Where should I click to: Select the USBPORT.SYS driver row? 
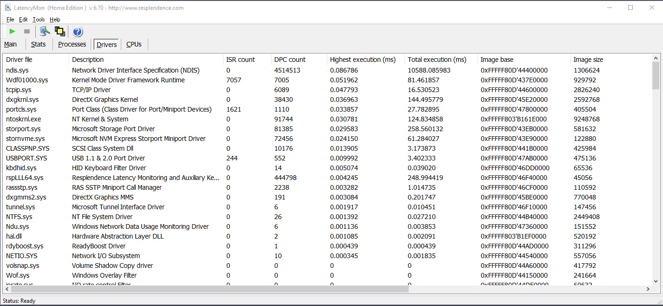[328, 158]
